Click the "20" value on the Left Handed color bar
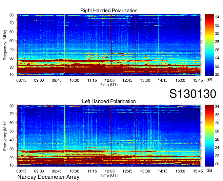This screenshot has width=223, height=181. [217, 164]
